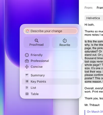
Task: Click the Concise compress icon
Action: [x=27, y=67]
